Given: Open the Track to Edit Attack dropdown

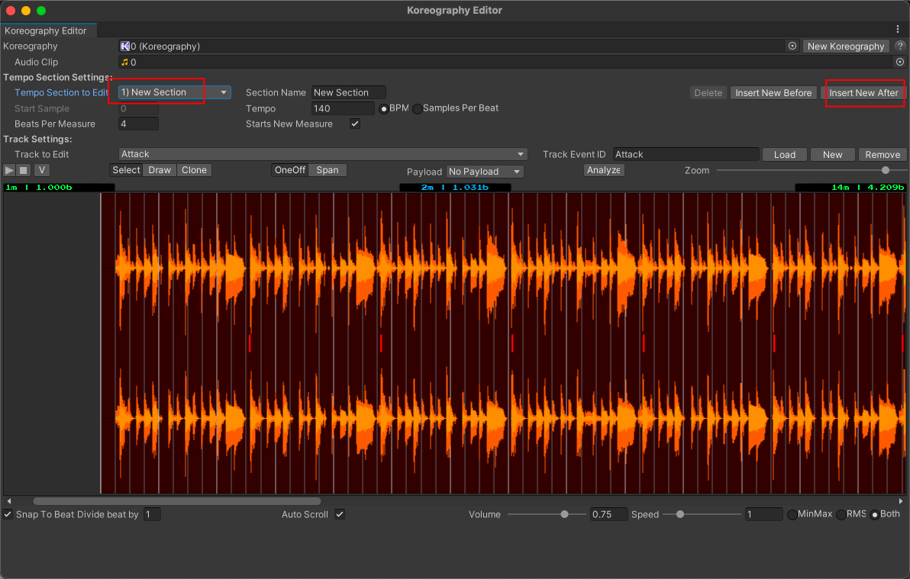Looking at the screenshot, I should (323, 154).
